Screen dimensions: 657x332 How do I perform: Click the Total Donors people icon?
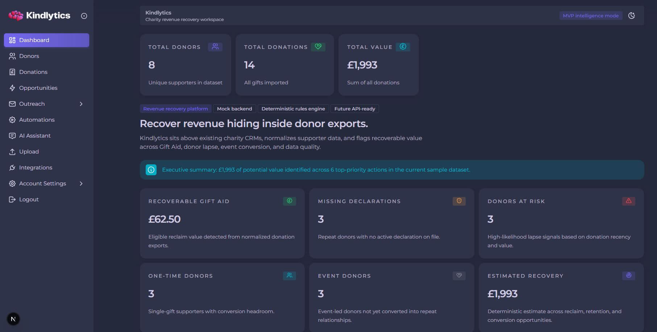pyautogui.click(x=215, y=47)
